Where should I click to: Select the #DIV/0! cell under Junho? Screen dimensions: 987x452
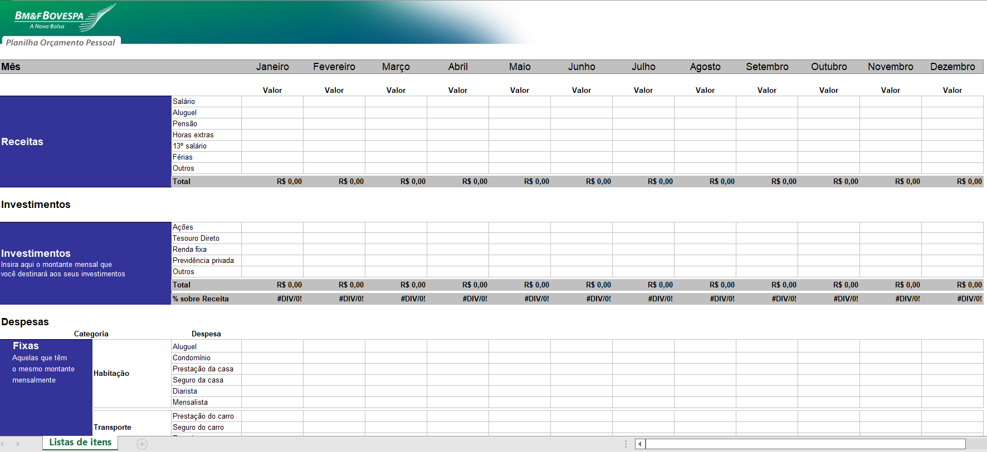click(582, 299)
